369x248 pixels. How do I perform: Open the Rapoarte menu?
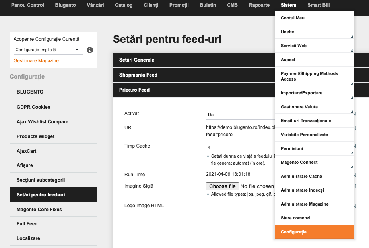coord(259,5)
